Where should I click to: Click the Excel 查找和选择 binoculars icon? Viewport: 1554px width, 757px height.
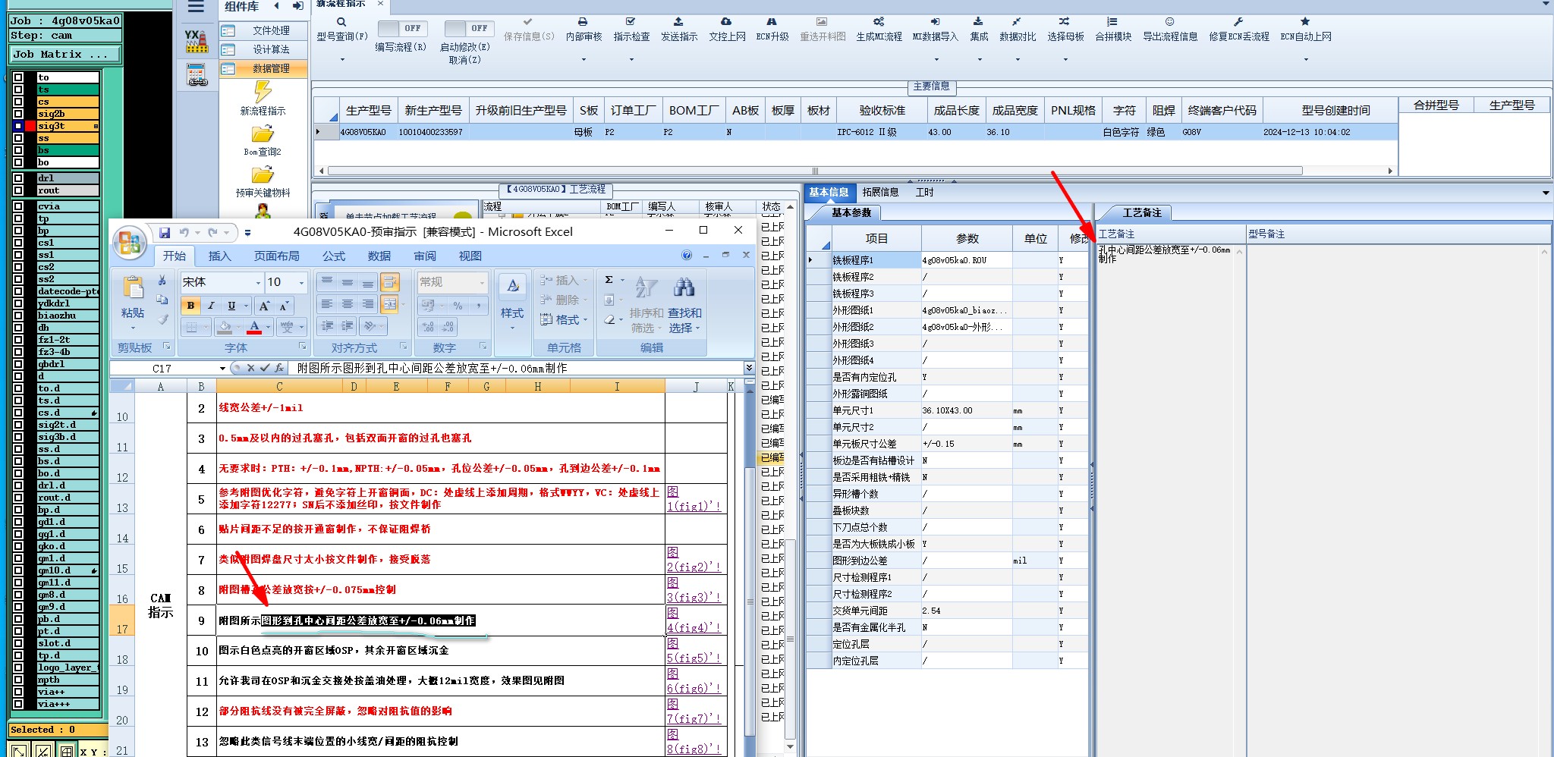click(684, 287)
